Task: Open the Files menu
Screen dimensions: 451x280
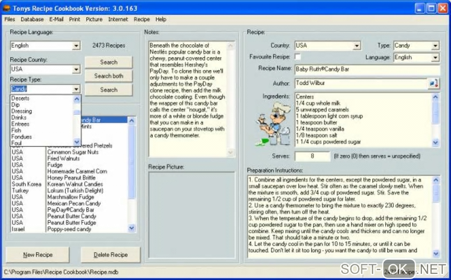Action: coord(9,19)
